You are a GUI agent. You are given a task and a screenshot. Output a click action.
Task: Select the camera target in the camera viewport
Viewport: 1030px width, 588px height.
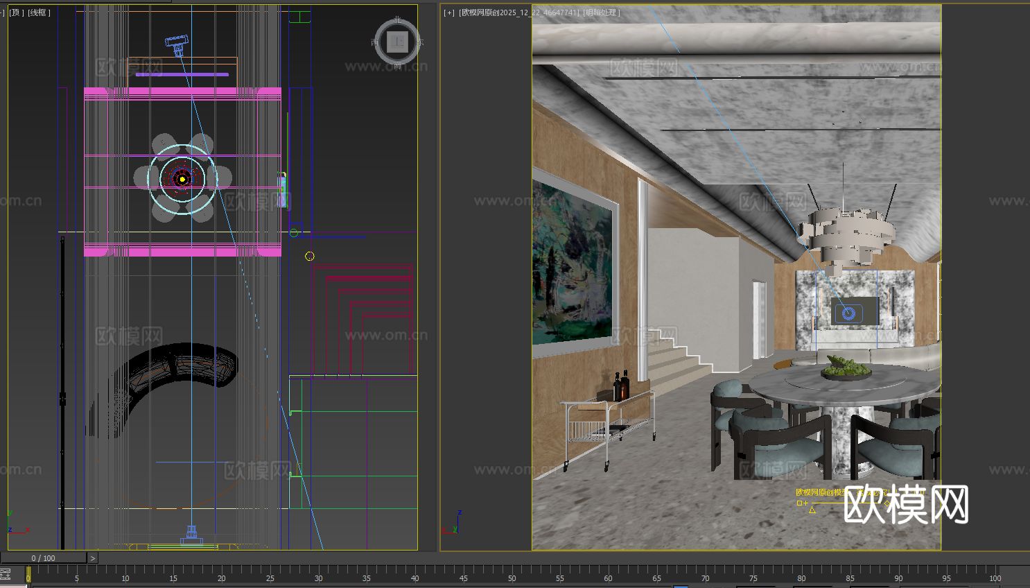(x=848, y=314)
